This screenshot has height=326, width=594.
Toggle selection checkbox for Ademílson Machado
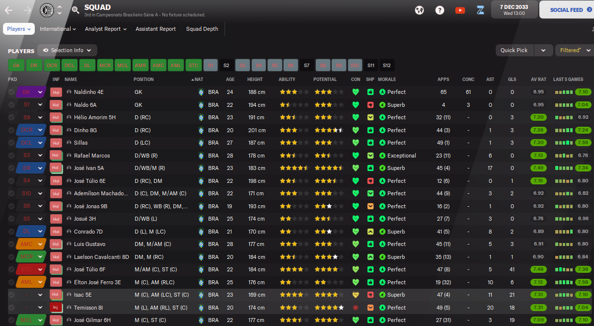pyautogui.click(x=11, y=193)
